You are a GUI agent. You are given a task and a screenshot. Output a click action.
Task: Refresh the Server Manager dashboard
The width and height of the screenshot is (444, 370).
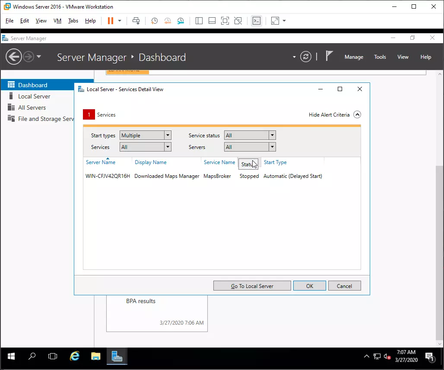pyautogui.click(x=306, y=57)
